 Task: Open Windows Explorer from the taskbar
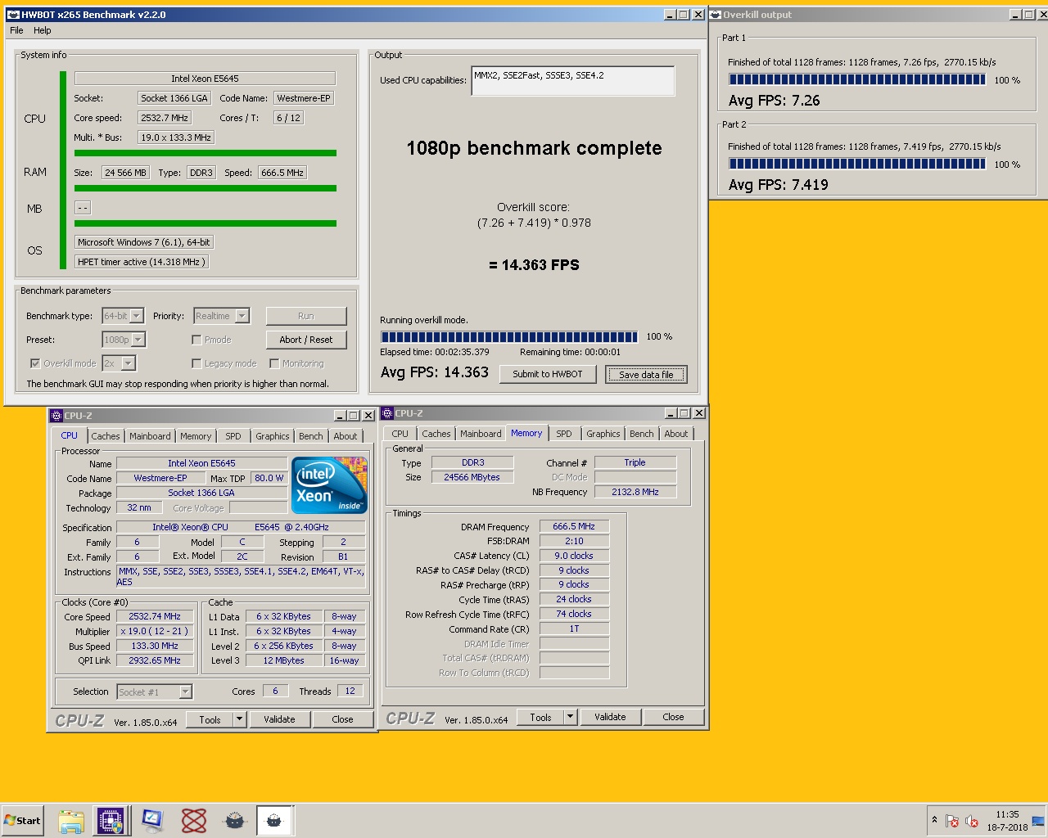71,821
